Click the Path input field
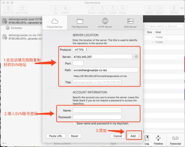 106,70
